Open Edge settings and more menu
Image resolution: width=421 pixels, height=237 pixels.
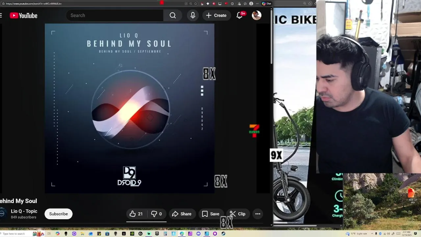[257, 4]
